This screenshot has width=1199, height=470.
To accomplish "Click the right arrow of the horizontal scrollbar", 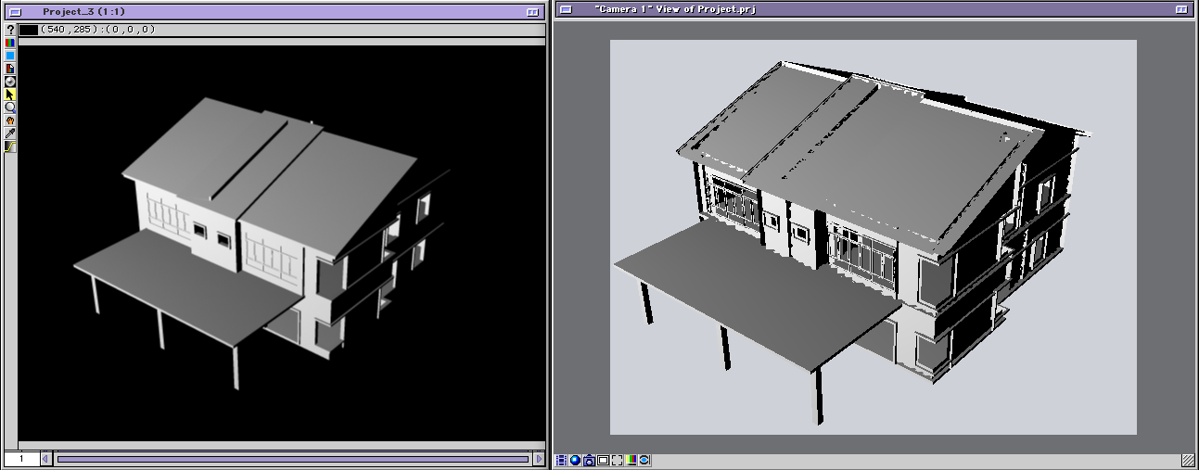I will pos(539,459).
